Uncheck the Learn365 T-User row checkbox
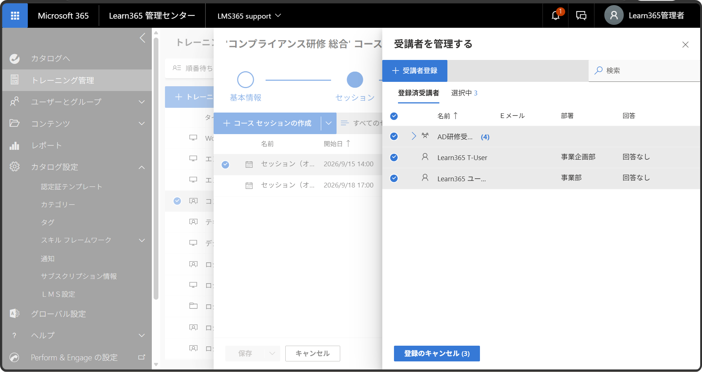702x372 pixels. 394,157
